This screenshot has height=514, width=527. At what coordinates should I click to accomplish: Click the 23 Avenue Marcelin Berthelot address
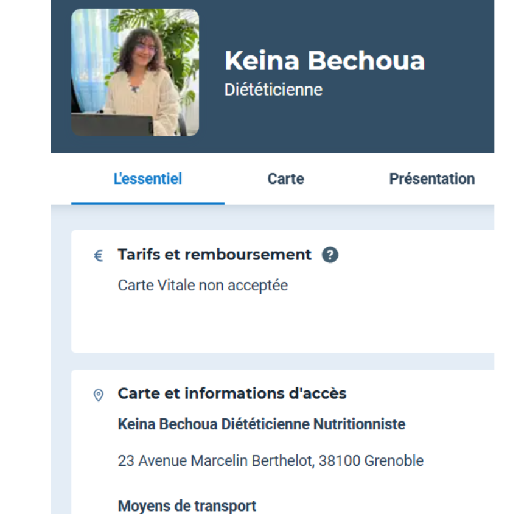click(270, 461)
